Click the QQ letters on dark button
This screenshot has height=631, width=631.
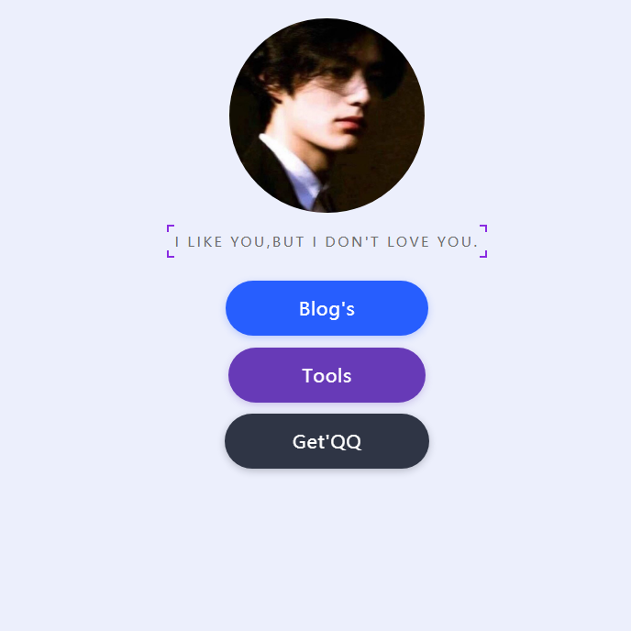pos(347,442)
